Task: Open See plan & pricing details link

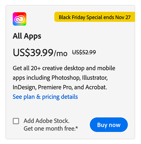Action: pos(45,97)
